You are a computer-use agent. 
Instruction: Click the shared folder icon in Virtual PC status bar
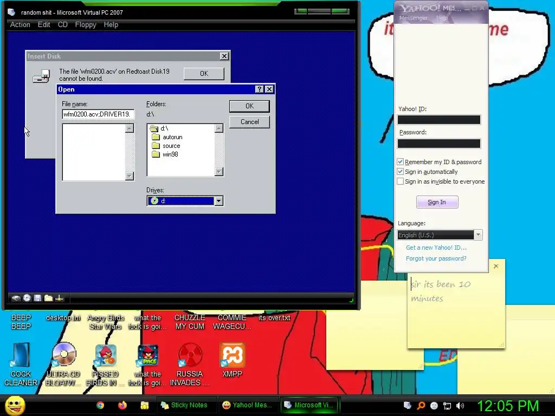coord(48,298)
